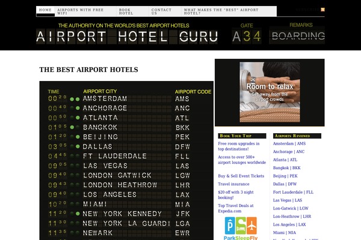Viewport: 361px width, 240px height.
Task: Click the RSS subscribe feed icon
Action: pos(322,10)
